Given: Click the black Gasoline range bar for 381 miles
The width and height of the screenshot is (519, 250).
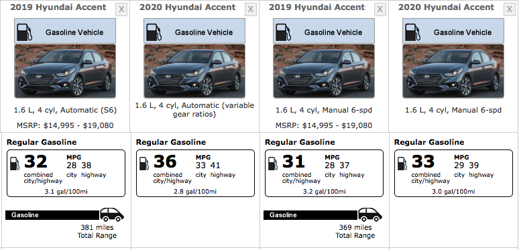Looking at the screenshot, I should [x=52, y=215].
